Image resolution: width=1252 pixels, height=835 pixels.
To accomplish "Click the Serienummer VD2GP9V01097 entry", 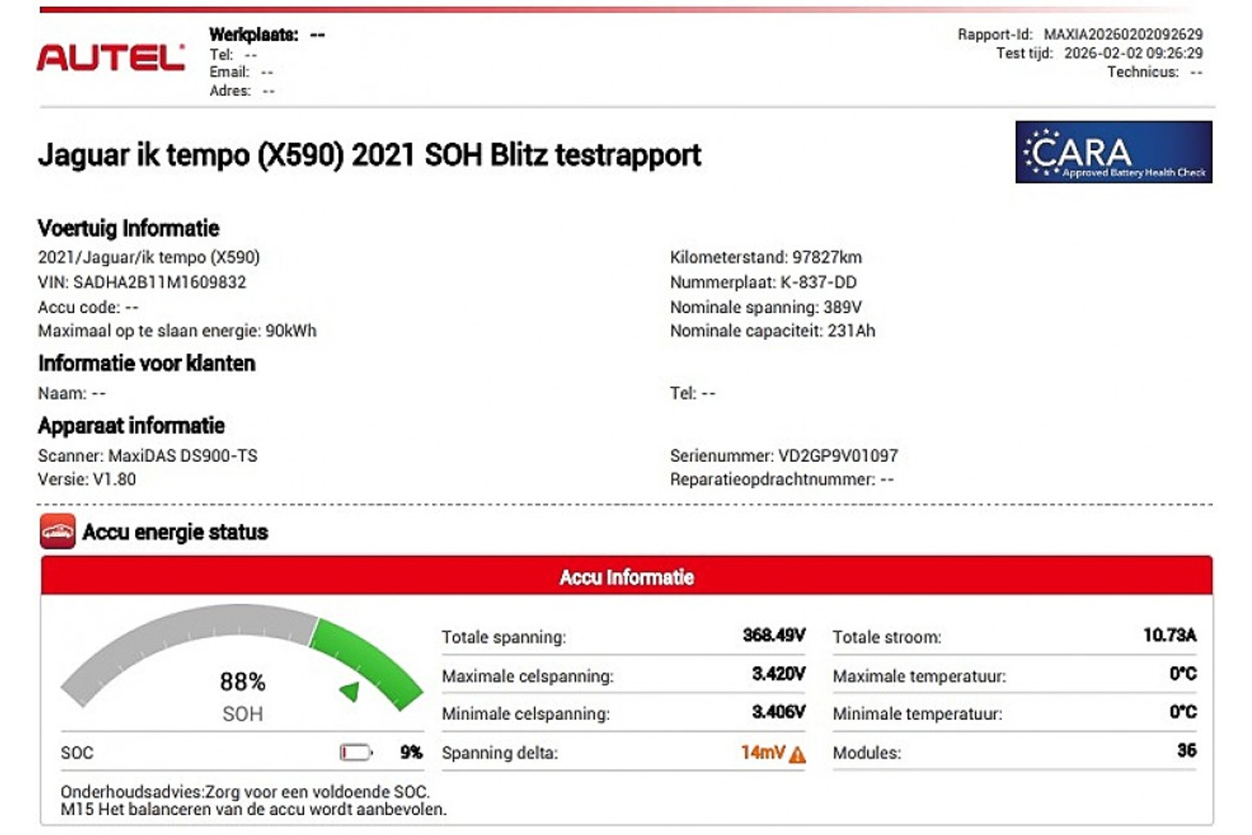I will coord(784,455).
